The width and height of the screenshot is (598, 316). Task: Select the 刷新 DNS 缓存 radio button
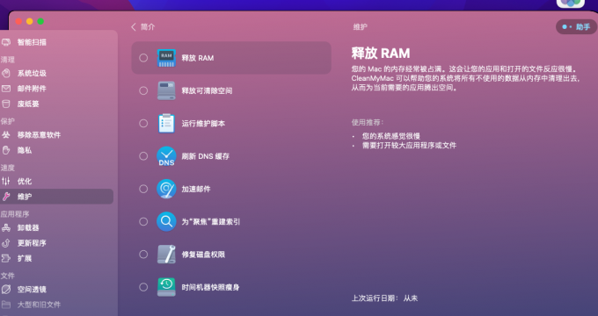coord(143,156)
